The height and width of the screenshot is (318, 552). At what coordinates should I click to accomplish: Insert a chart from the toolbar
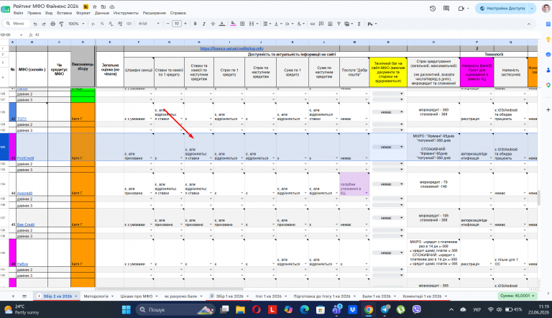[x=330, y=24]
